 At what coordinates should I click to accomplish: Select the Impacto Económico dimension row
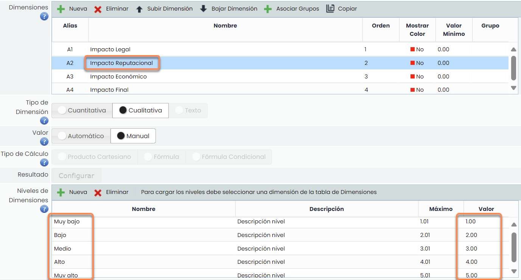118,77
